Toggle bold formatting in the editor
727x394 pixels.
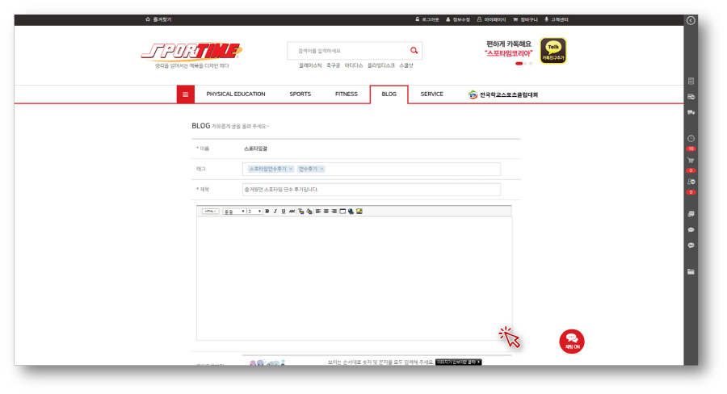pyautogui.click(x=267, y=212)
